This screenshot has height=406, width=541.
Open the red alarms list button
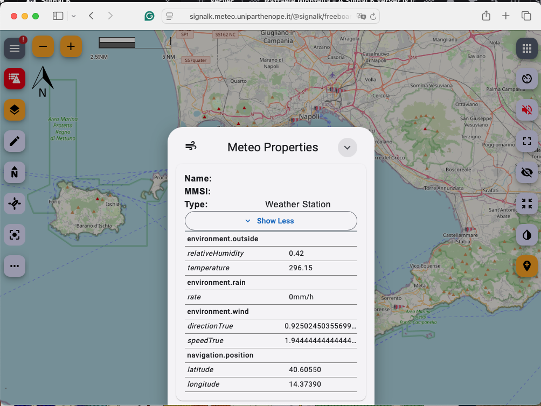point(15,79)
